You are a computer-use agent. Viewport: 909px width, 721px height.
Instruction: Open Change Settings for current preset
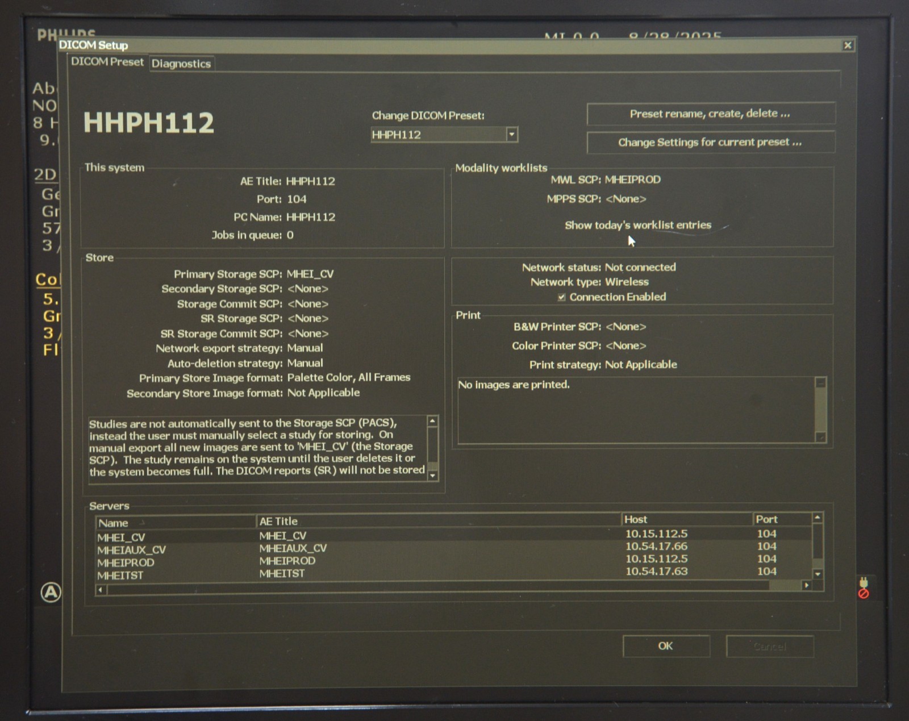[x=710, y=142]
